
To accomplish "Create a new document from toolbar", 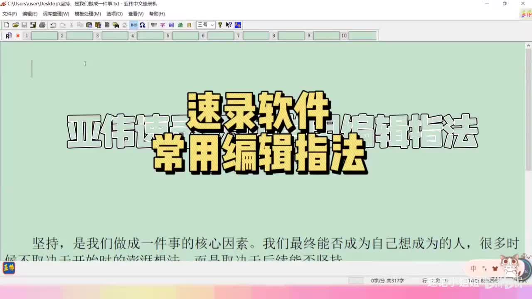I will (x=7, y=25).
